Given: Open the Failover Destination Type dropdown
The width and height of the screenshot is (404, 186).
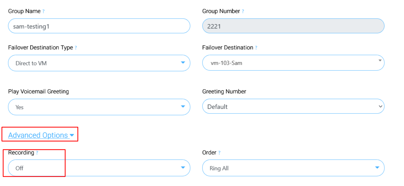Looking at the screenshot, I should point(99,63).
